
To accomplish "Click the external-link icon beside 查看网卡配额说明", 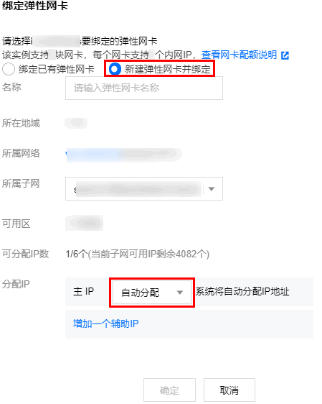I will (285, 55).
